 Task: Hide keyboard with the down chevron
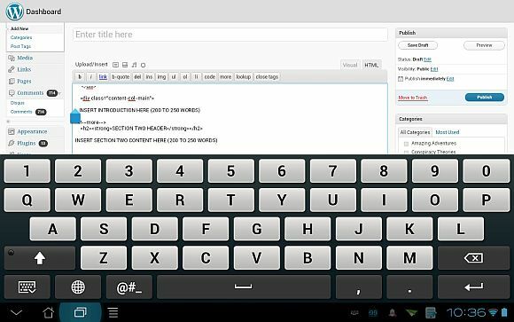(x=16, y=312)
